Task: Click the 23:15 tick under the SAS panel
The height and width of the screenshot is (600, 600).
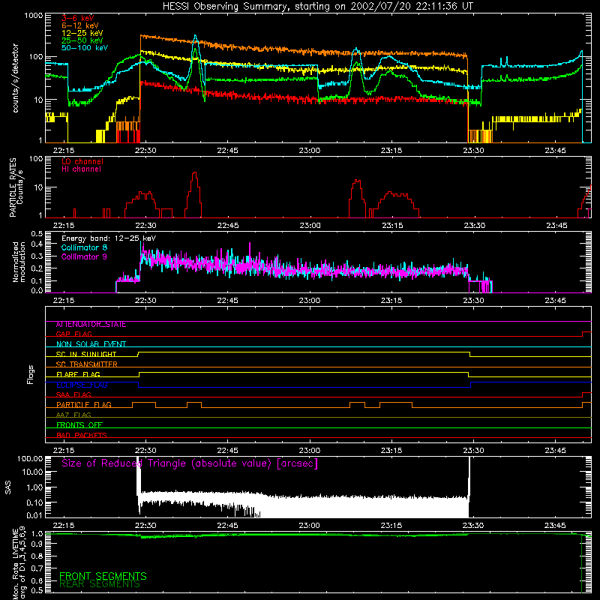Action: 391,526
